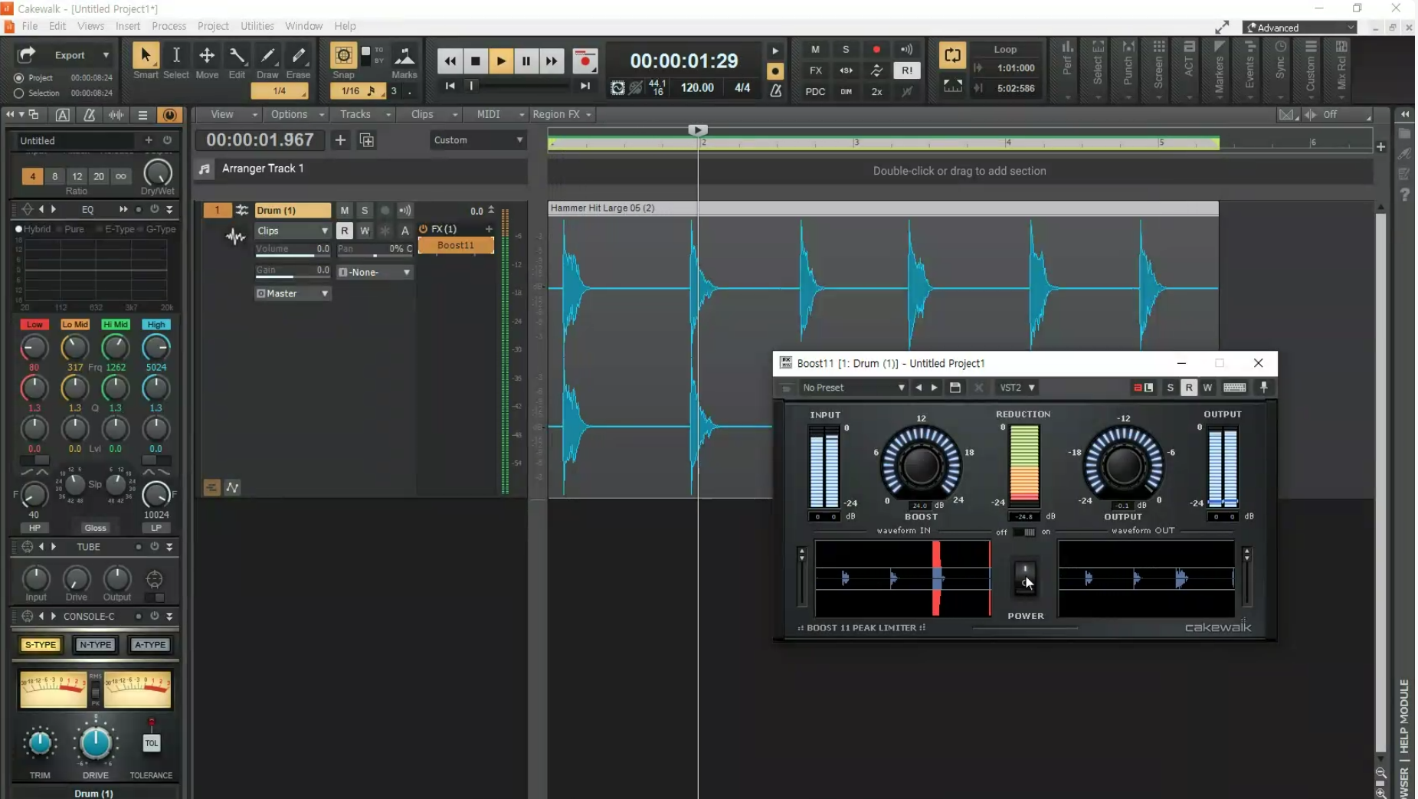Select the Selection export range radio

click(18, 93)
